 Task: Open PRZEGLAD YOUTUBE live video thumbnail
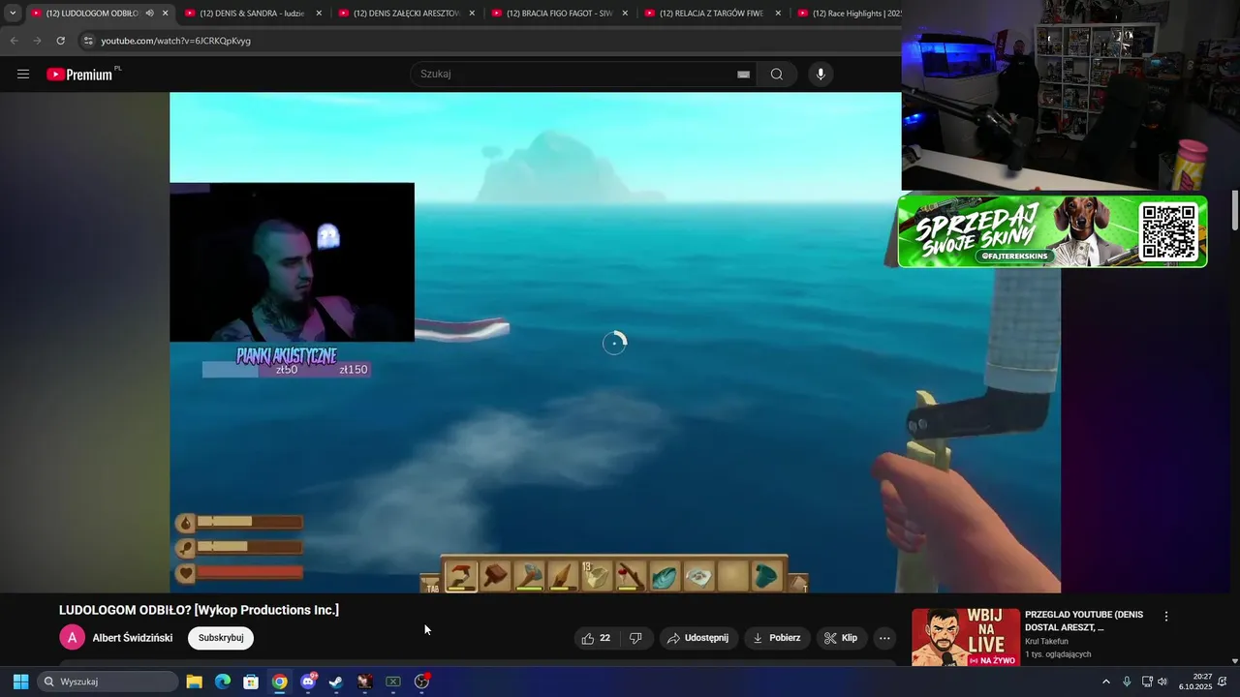[x=966, y=638]
